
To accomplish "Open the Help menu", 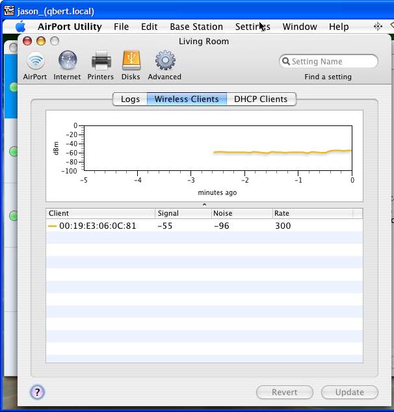I will pyautogui.click(x=339, y=27).
